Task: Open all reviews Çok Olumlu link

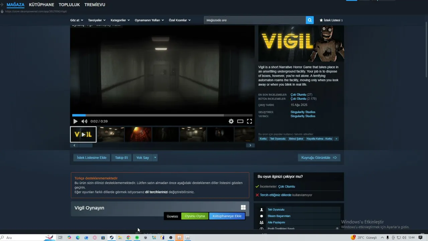Action: coord(298,99)
